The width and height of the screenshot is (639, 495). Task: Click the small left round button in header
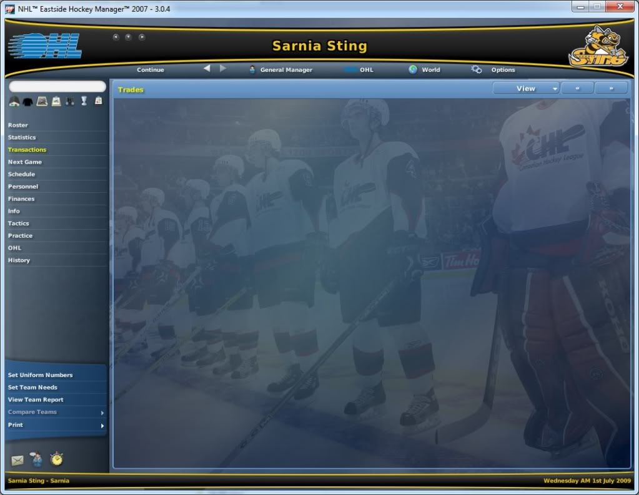pos(116,37)
